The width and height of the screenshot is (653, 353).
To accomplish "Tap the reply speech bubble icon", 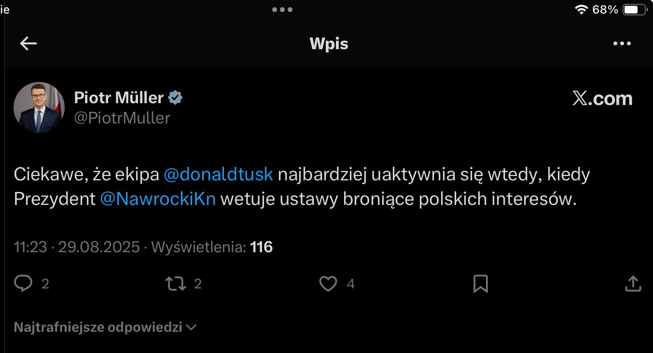I will 23,284.
